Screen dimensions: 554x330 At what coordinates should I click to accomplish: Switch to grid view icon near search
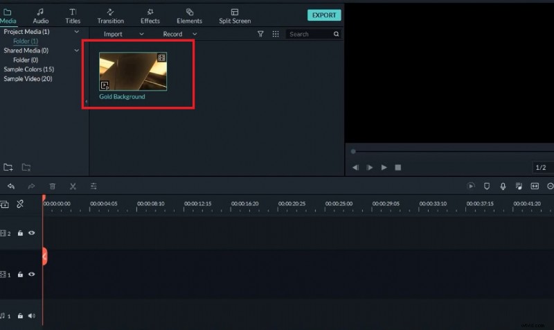[x=276, y=34]
